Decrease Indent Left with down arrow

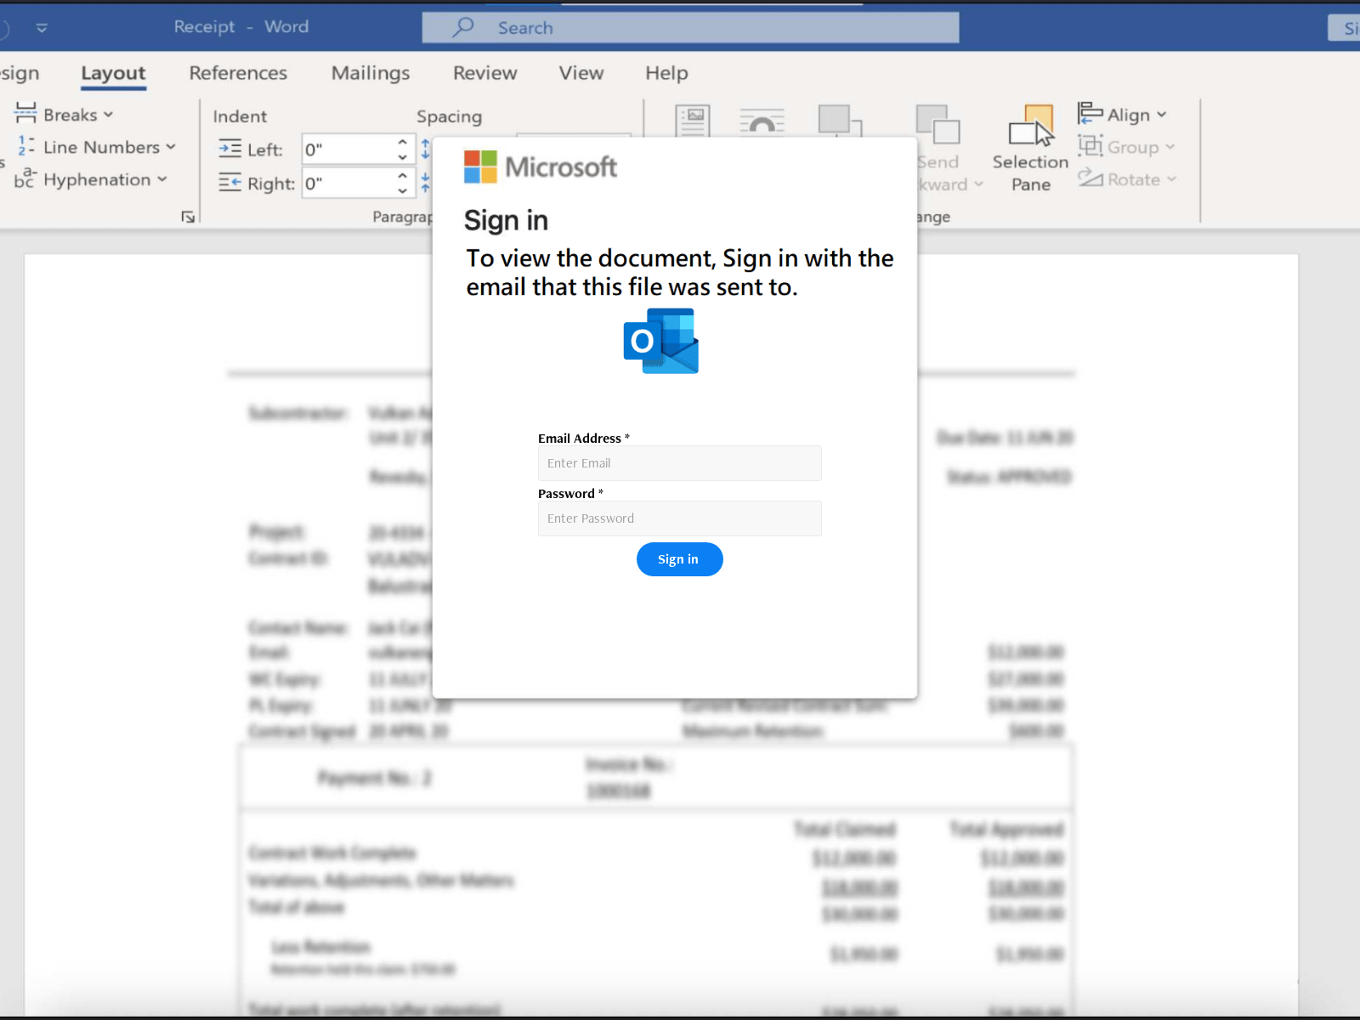tap(403, 157)
